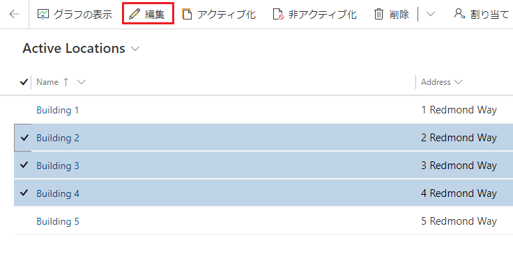Click the 編集 pencil icon
513x279 pixels.
(x=135, y=14)
